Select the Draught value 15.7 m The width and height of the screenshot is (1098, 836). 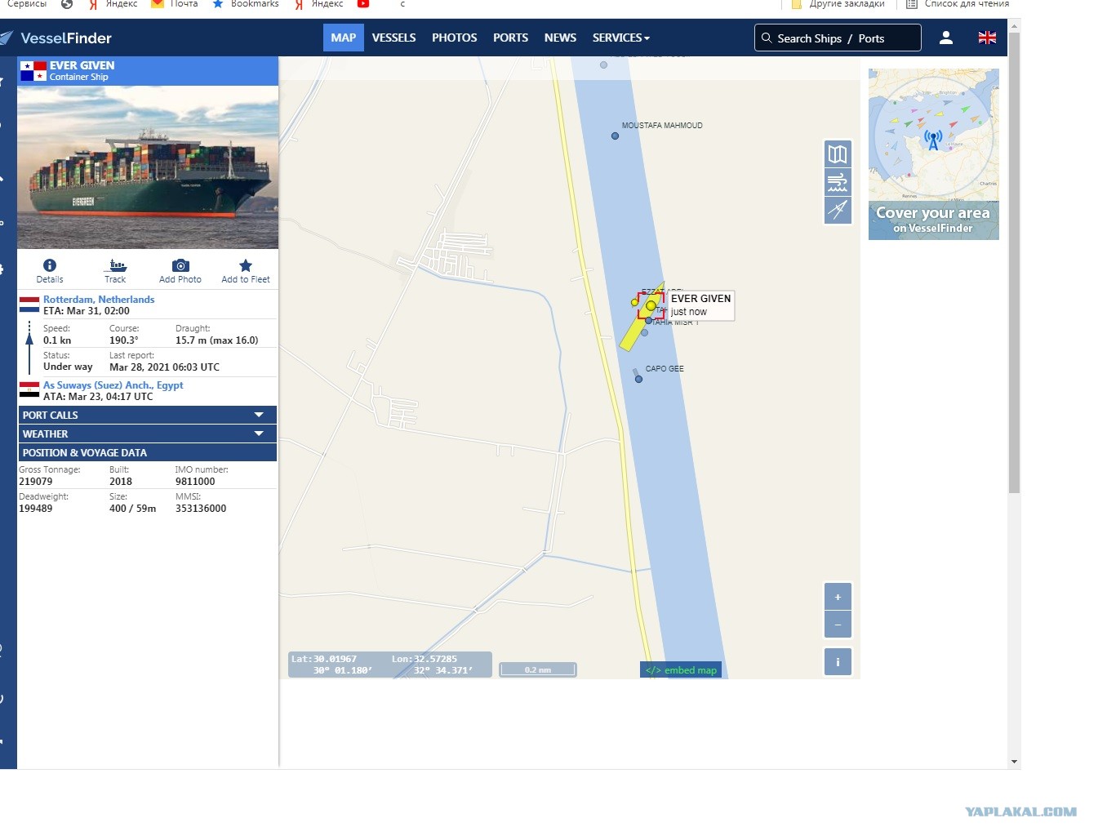point(217,340)
